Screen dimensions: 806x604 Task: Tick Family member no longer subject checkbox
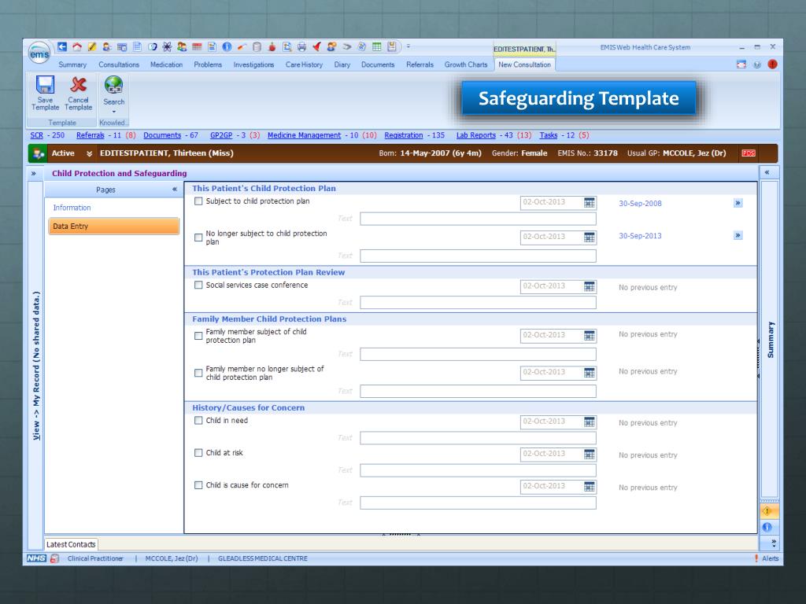tap(198, 373)
